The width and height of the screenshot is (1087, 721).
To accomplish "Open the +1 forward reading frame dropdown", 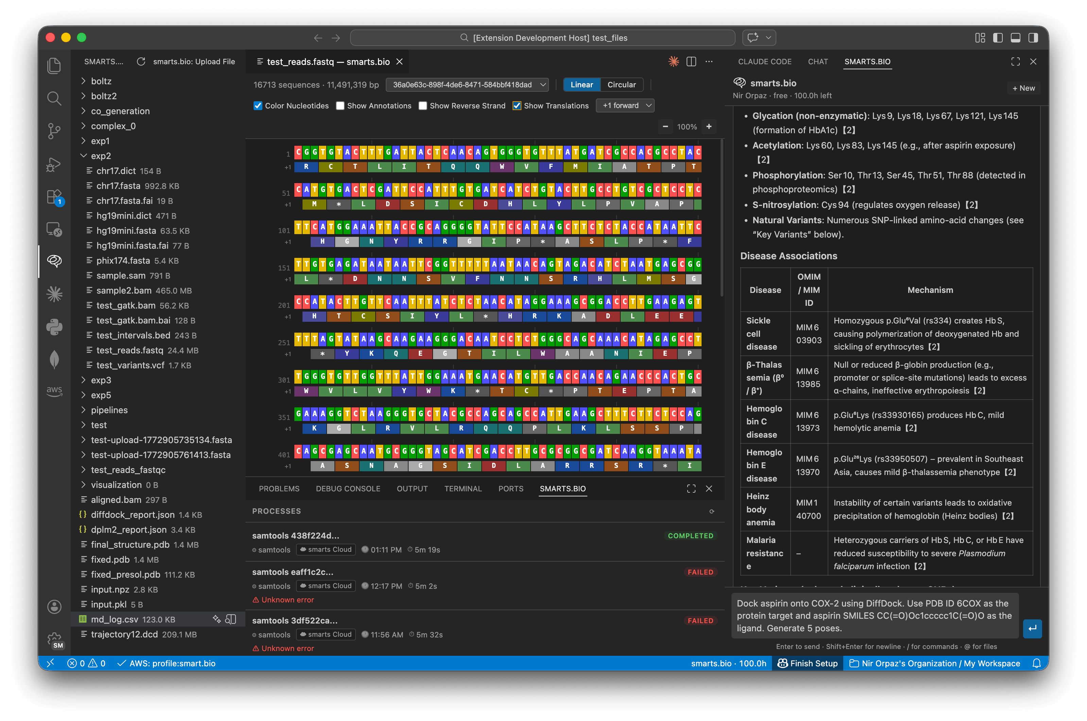I will (x=625, y=105).
